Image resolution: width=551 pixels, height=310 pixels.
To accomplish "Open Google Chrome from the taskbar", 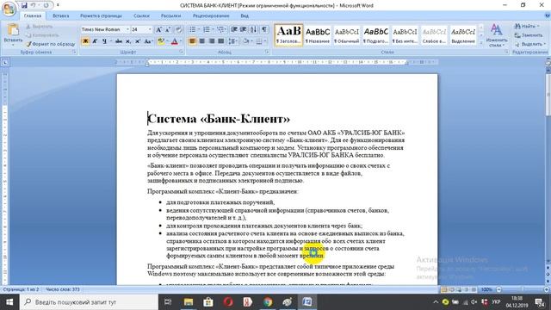I will point(268,302).
